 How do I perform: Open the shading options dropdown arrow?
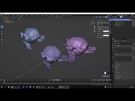coord(109,17)
